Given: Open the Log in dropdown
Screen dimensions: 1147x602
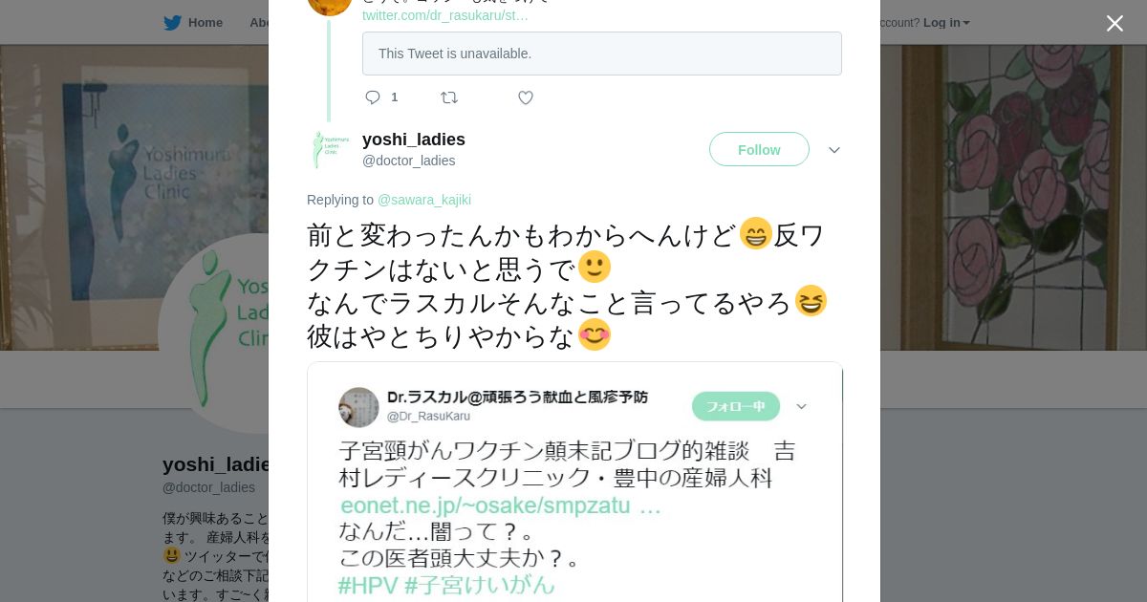Looking at the screenshot, I should (x=946, y=23).
